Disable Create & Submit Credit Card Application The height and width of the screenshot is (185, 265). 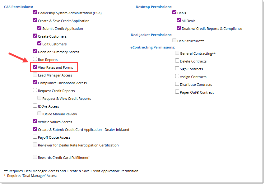pyautogui.click(x=35, y=130)
